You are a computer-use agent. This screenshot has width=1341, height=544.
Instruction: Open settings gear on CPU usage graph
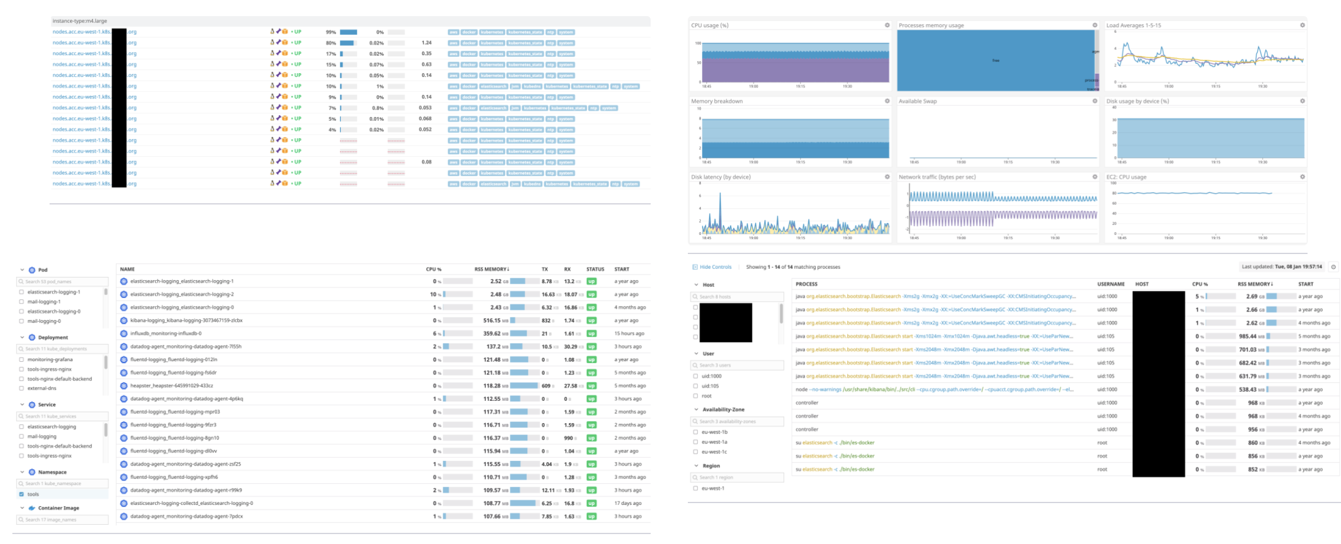(x=887, y=25)
